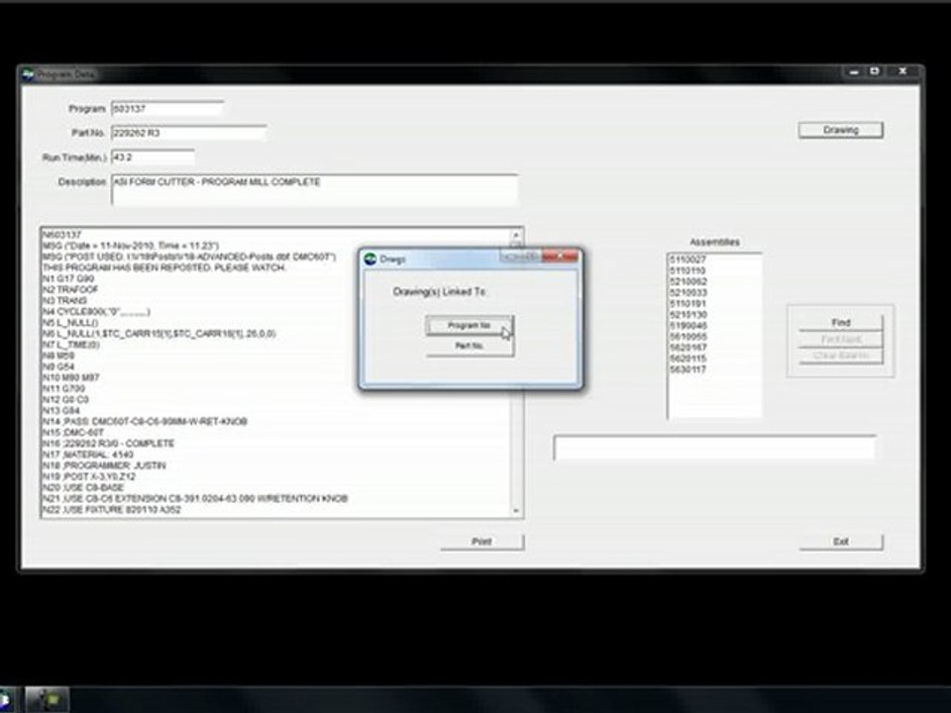Click the Program Data window title icon
Image resolution: width=951 pixels, height=713 pixels.
click(28, 74)
